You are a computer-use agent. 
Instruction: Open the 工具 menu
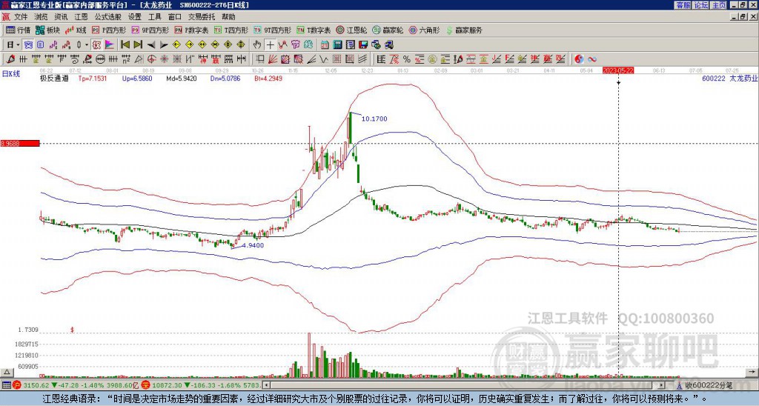tap(155, 17)
